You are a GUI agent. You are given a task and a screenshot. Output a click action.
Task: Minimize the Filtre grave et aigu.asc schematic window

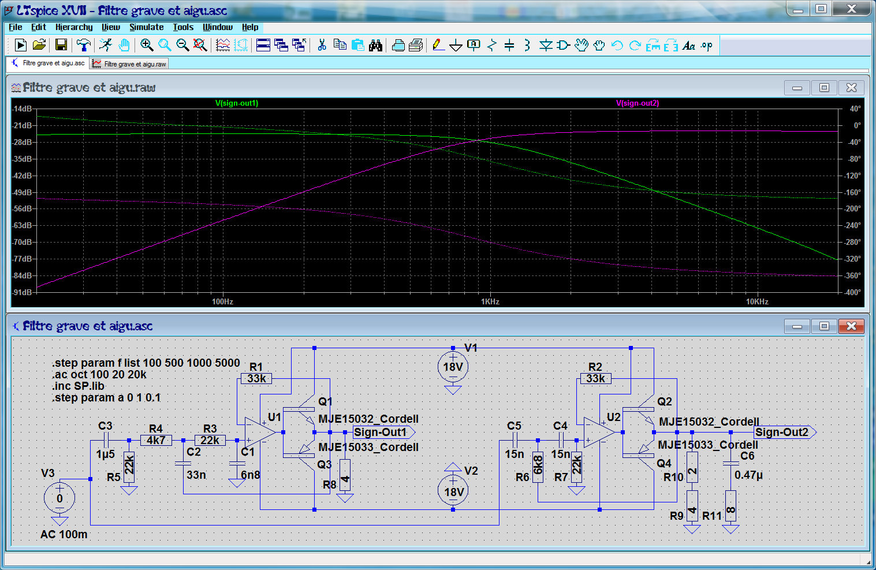pos(797,326)
